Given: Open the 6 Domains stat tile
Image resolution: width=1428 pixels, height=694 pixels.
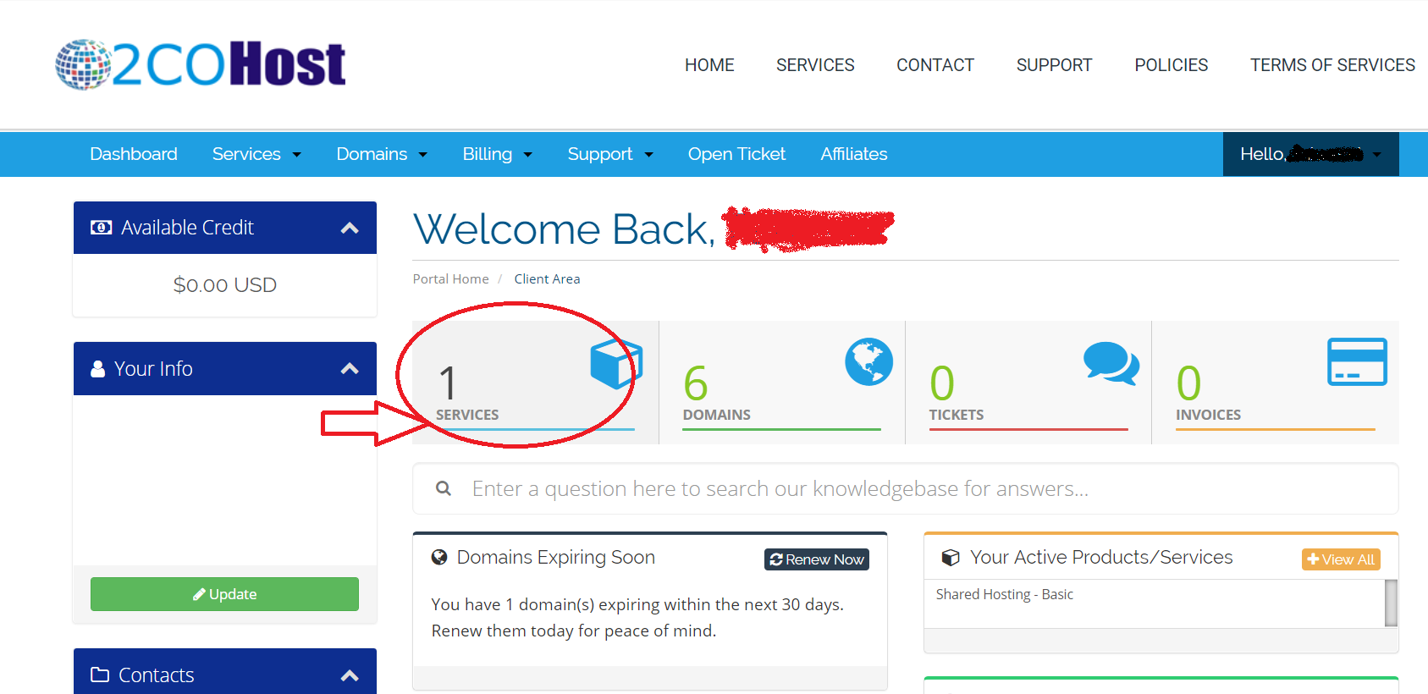Looking at the screenshot, I should coord(782,383).
